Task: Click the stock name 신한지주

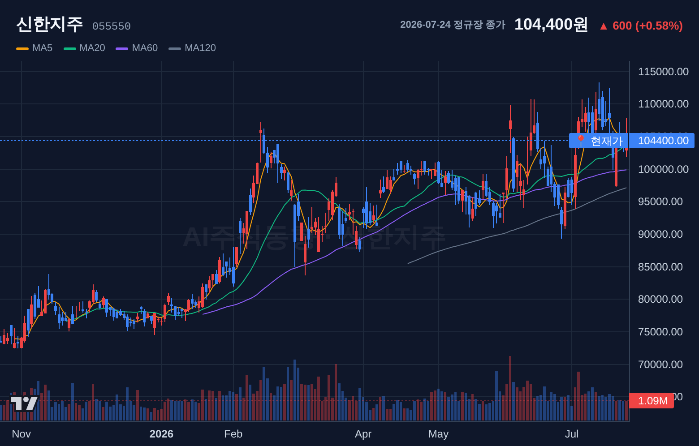Action: click(x=49, y=24)
